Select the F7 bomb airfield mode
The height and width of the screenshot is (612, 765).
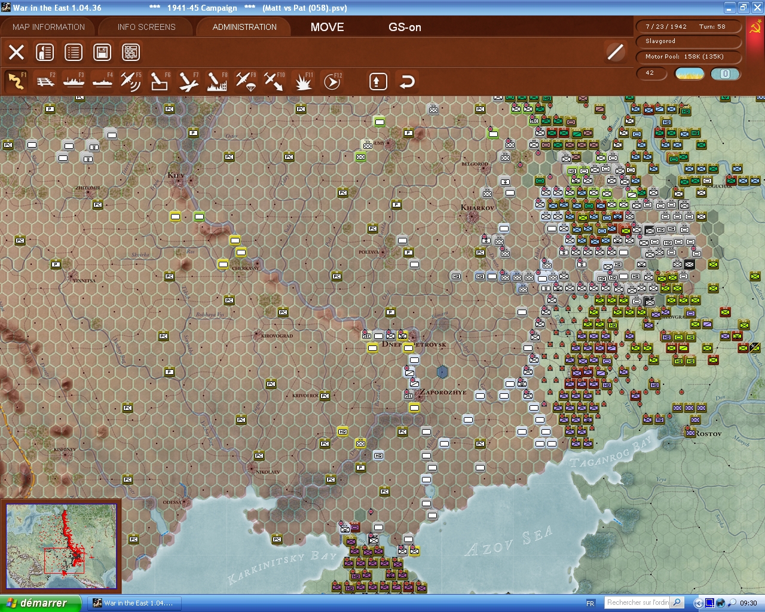[188, 81]
